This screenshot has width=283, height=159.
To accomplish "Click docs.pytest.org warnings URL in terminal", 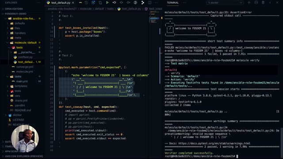I will [214, 144].
